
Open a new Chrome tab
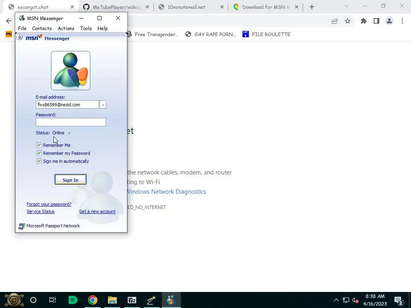pos(311,7)
